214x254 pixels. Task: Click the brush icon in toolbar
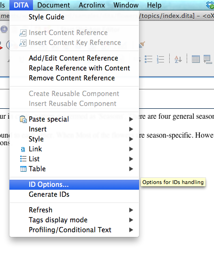(142, 44)
